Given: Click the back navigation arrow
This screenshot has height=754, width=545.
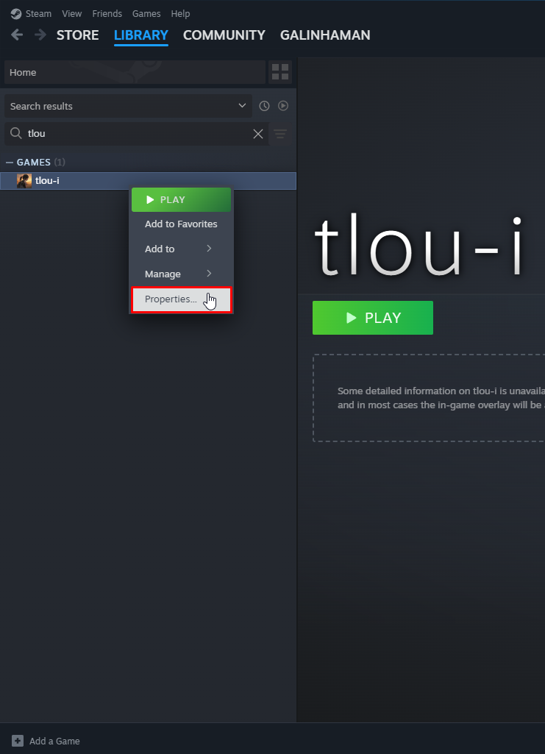Looking at the screenshot, I should point(17,35).
